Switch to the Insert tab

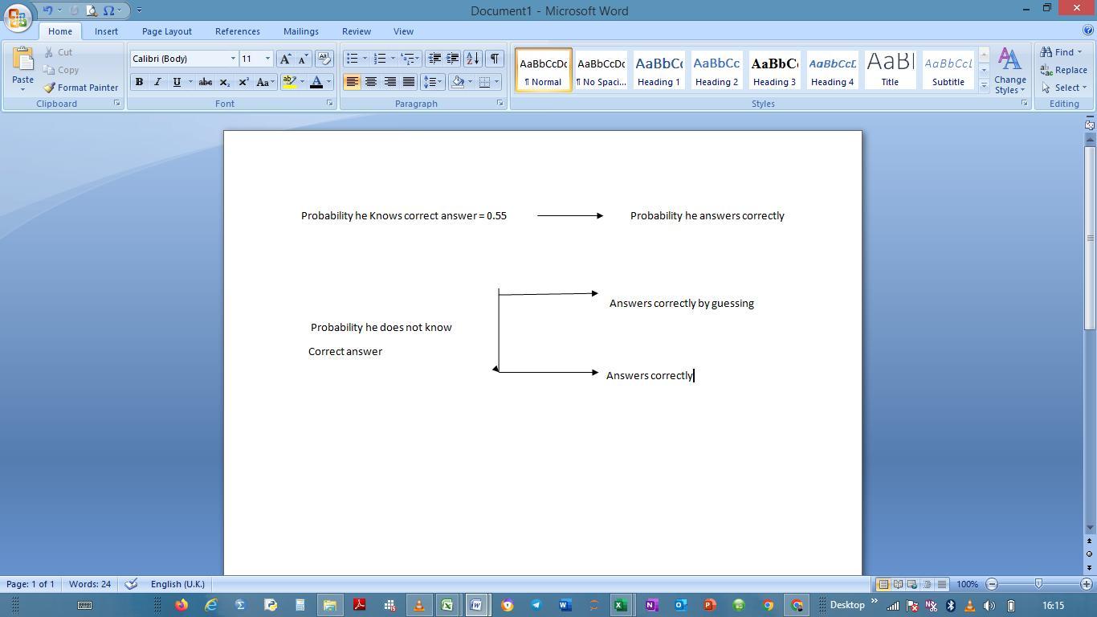click(x=106, y=31)
